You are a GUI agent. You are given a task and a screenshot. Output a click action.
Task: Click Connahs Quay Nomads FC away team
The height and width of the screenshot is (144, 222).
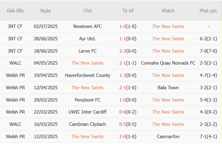click(168, 63)
